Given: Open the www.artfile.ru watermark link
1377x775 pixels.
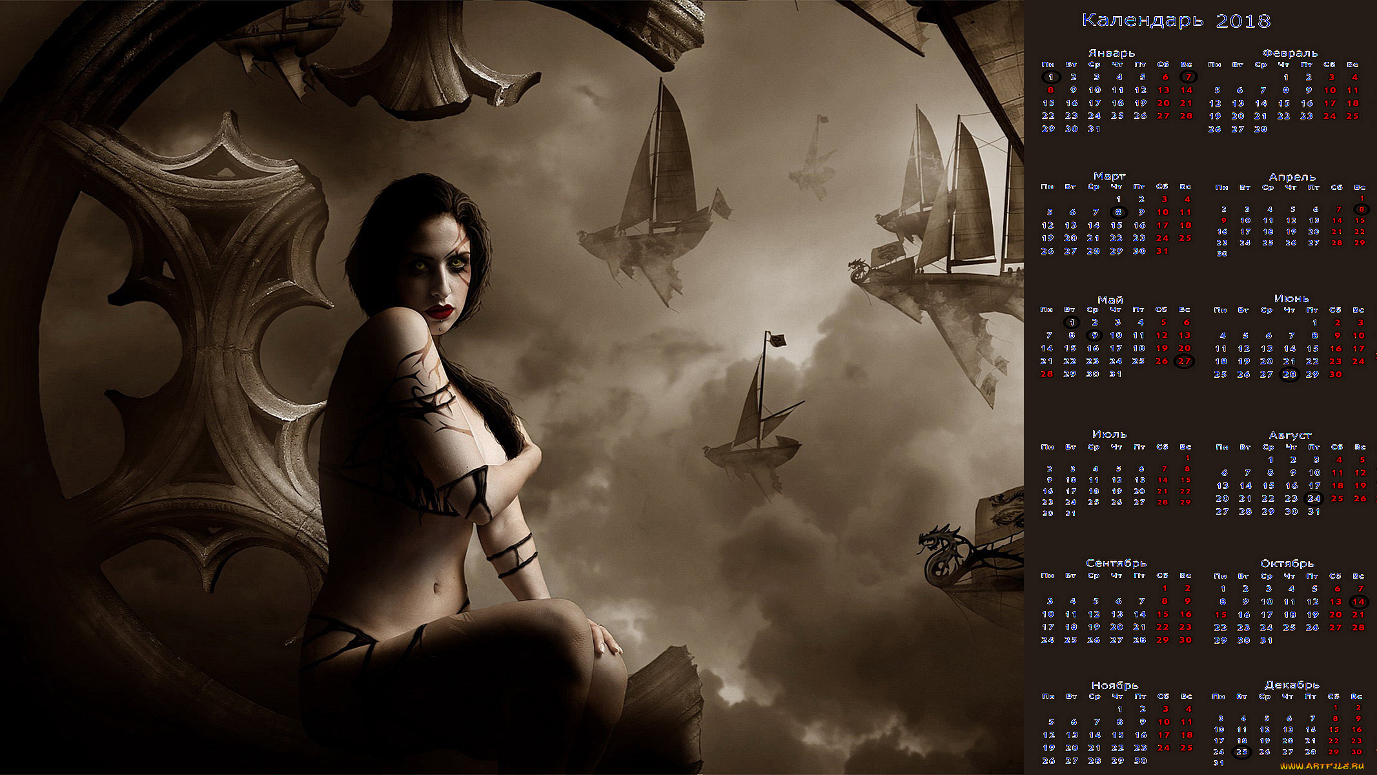Looking at the screenshot, I should click(x=1322, y=765).
